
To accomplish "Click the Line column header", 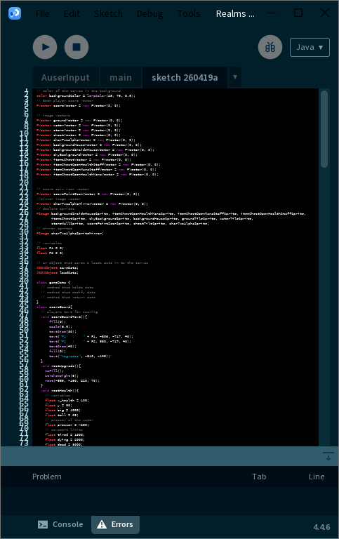I will [317, 477].
